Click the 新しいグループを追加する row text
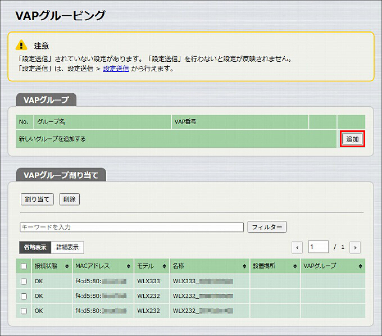The image size is (382, 336). click(x=52, y=139)
